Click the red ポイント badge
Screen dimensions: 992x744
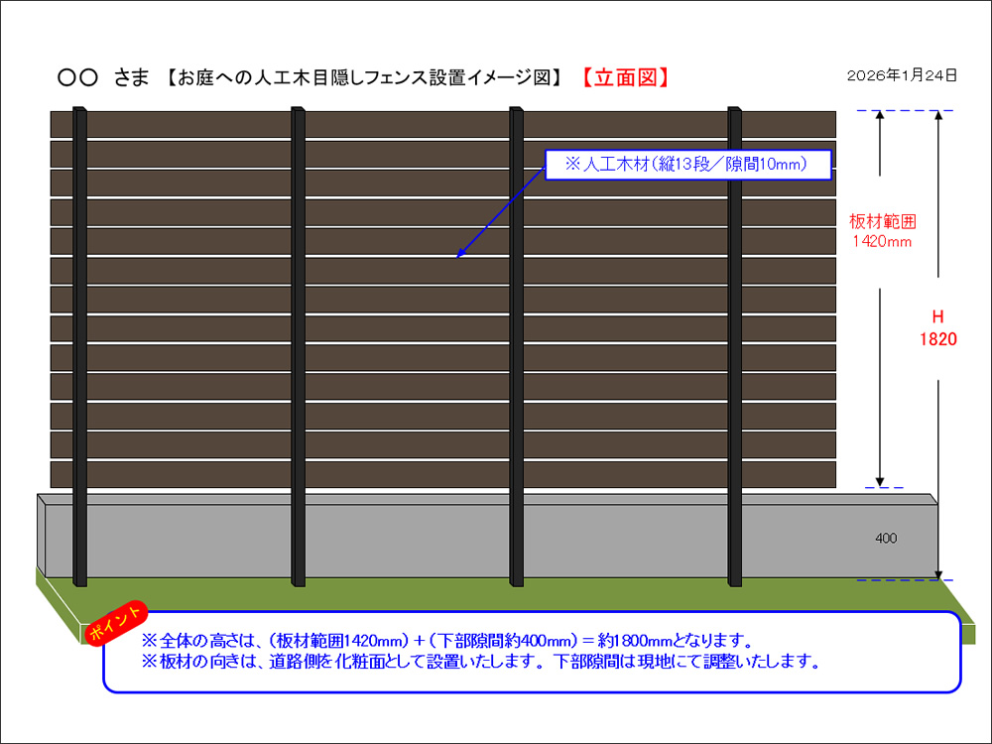(x=116, y=623)
